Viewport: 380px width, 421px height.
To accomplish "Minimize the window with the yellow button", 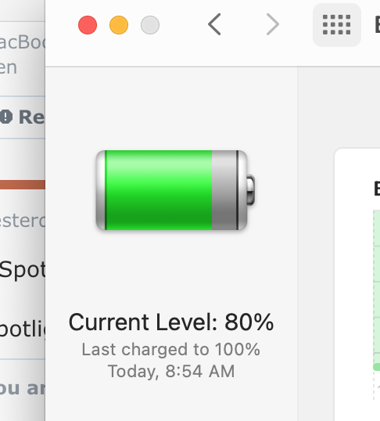I will click(x=119, y=25).
